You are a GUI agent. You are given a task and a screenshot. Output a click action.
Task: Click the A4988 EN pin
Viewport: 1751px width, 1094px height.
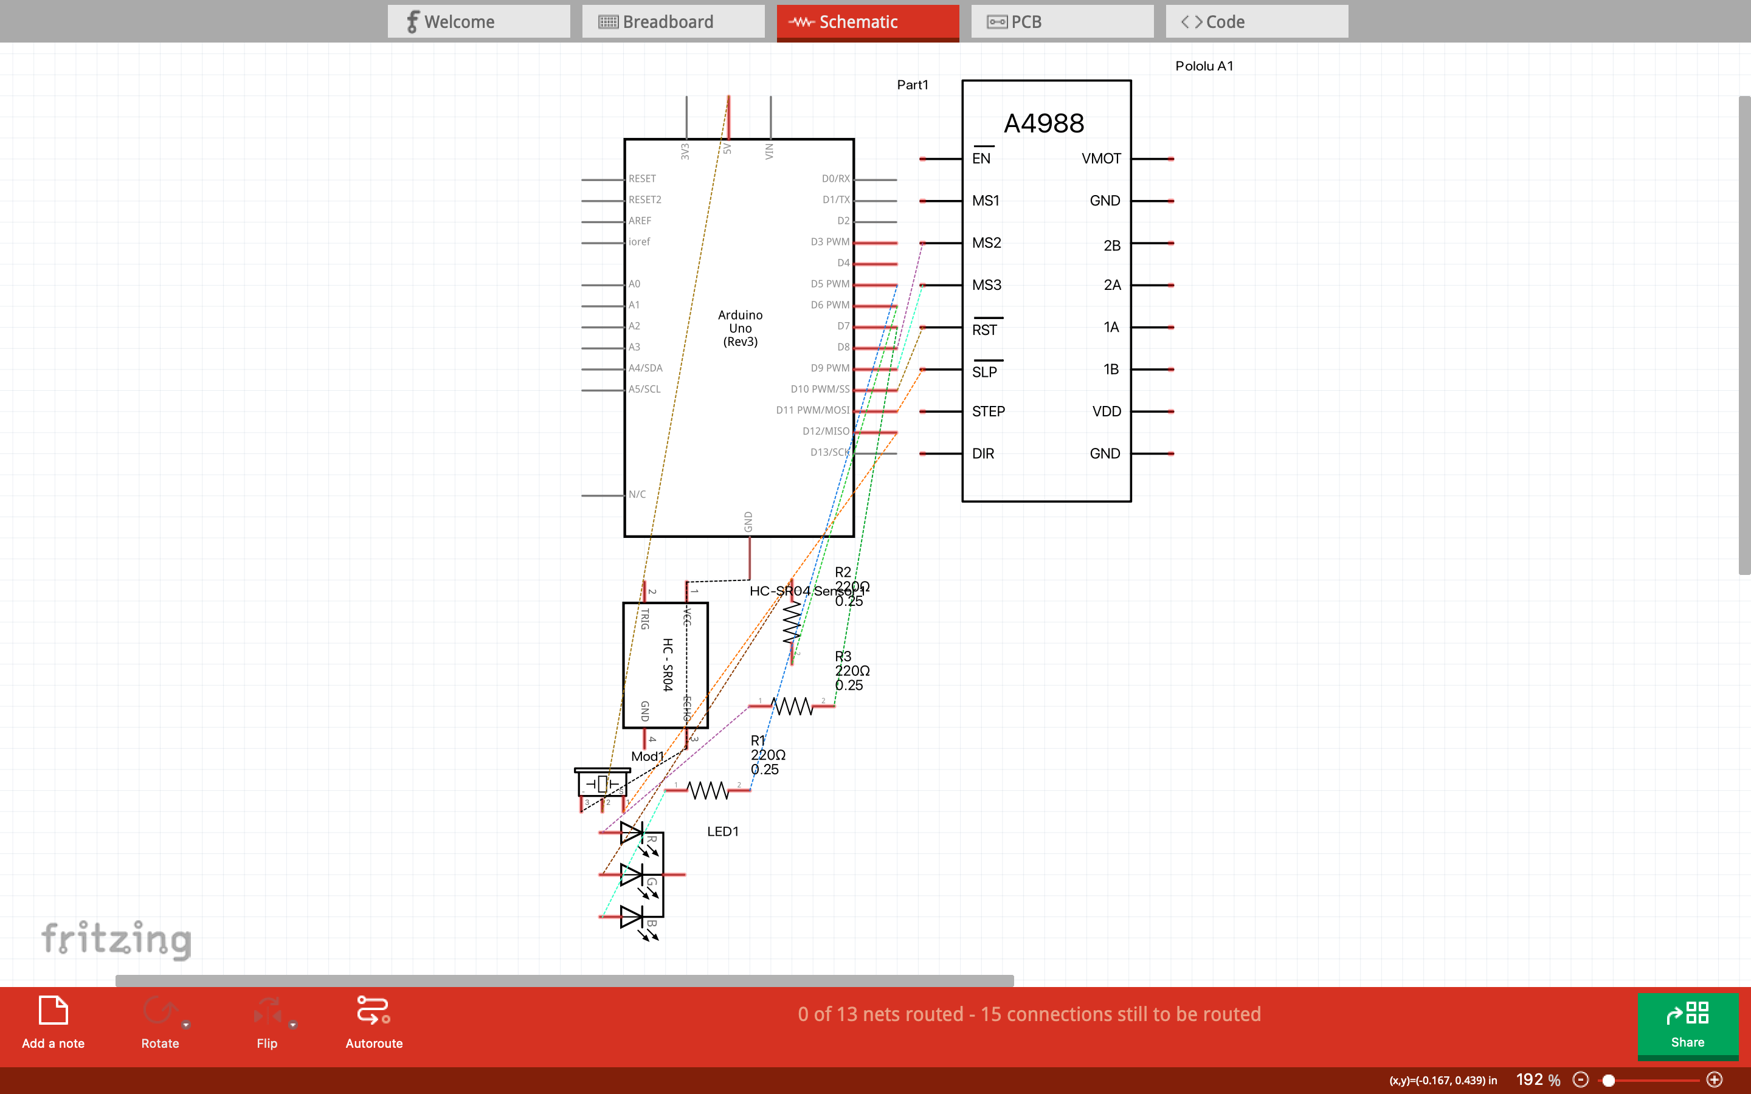[x=941, y=159]
